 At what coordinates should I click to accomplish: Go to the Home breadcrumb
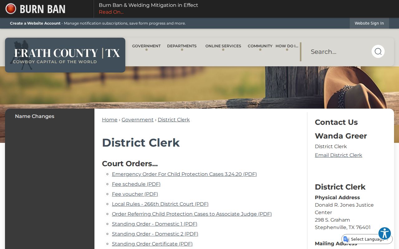click(x=110, y=120)
